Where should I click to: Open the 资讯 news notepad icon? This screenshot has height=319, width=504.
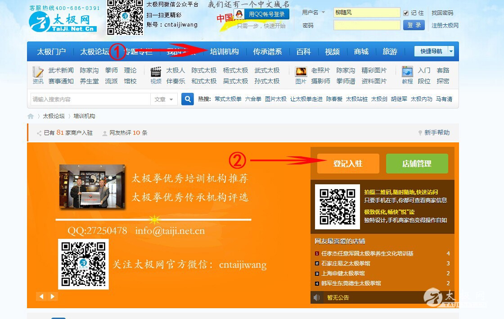(x=38, y=72)
